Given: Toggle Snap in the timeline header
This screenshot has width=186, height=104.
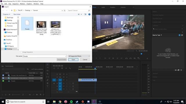Looking at the screenshot, I should coord(58,68).
